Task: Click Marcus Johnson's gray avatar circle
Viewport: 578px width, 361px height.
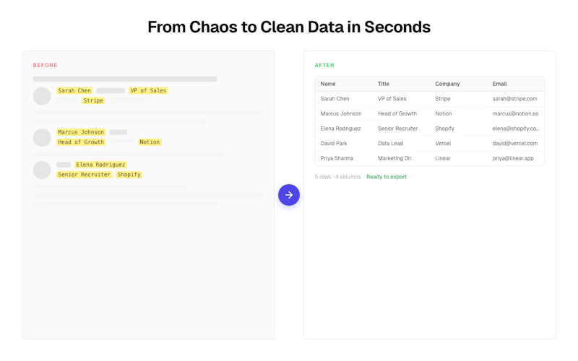Action: click(x=42, y=137)
